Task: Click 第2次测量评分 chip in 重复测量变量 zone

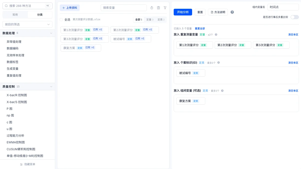Action: [233, 45]
